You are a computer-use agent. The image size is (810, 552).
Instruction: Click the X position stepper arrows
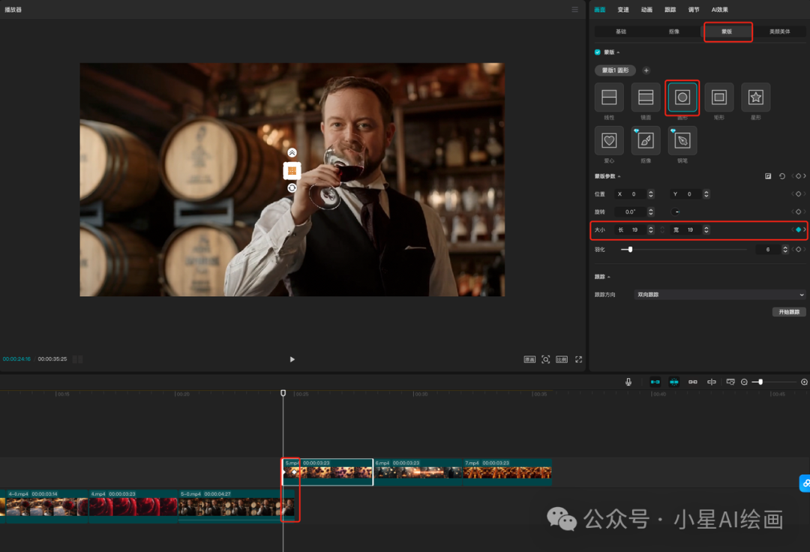point(651,194)
